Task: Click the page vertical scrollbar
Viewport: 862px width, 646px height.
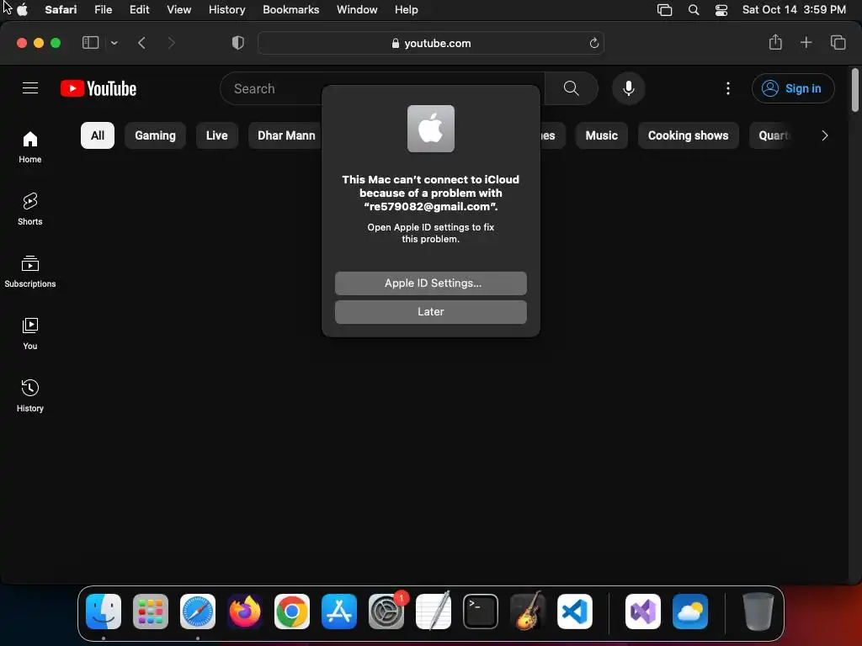Action: click(854, 90)
